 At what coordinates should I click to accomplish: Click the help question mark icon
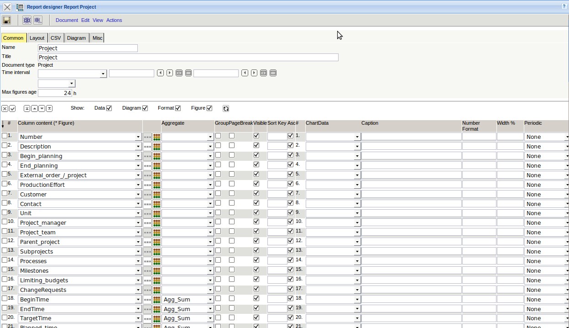564,6
